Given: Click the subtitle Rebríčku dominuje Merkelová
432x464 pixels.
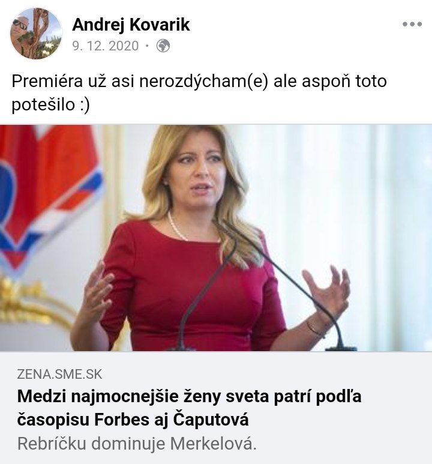Looking at the screenshot, I should [x=137, y=444].
